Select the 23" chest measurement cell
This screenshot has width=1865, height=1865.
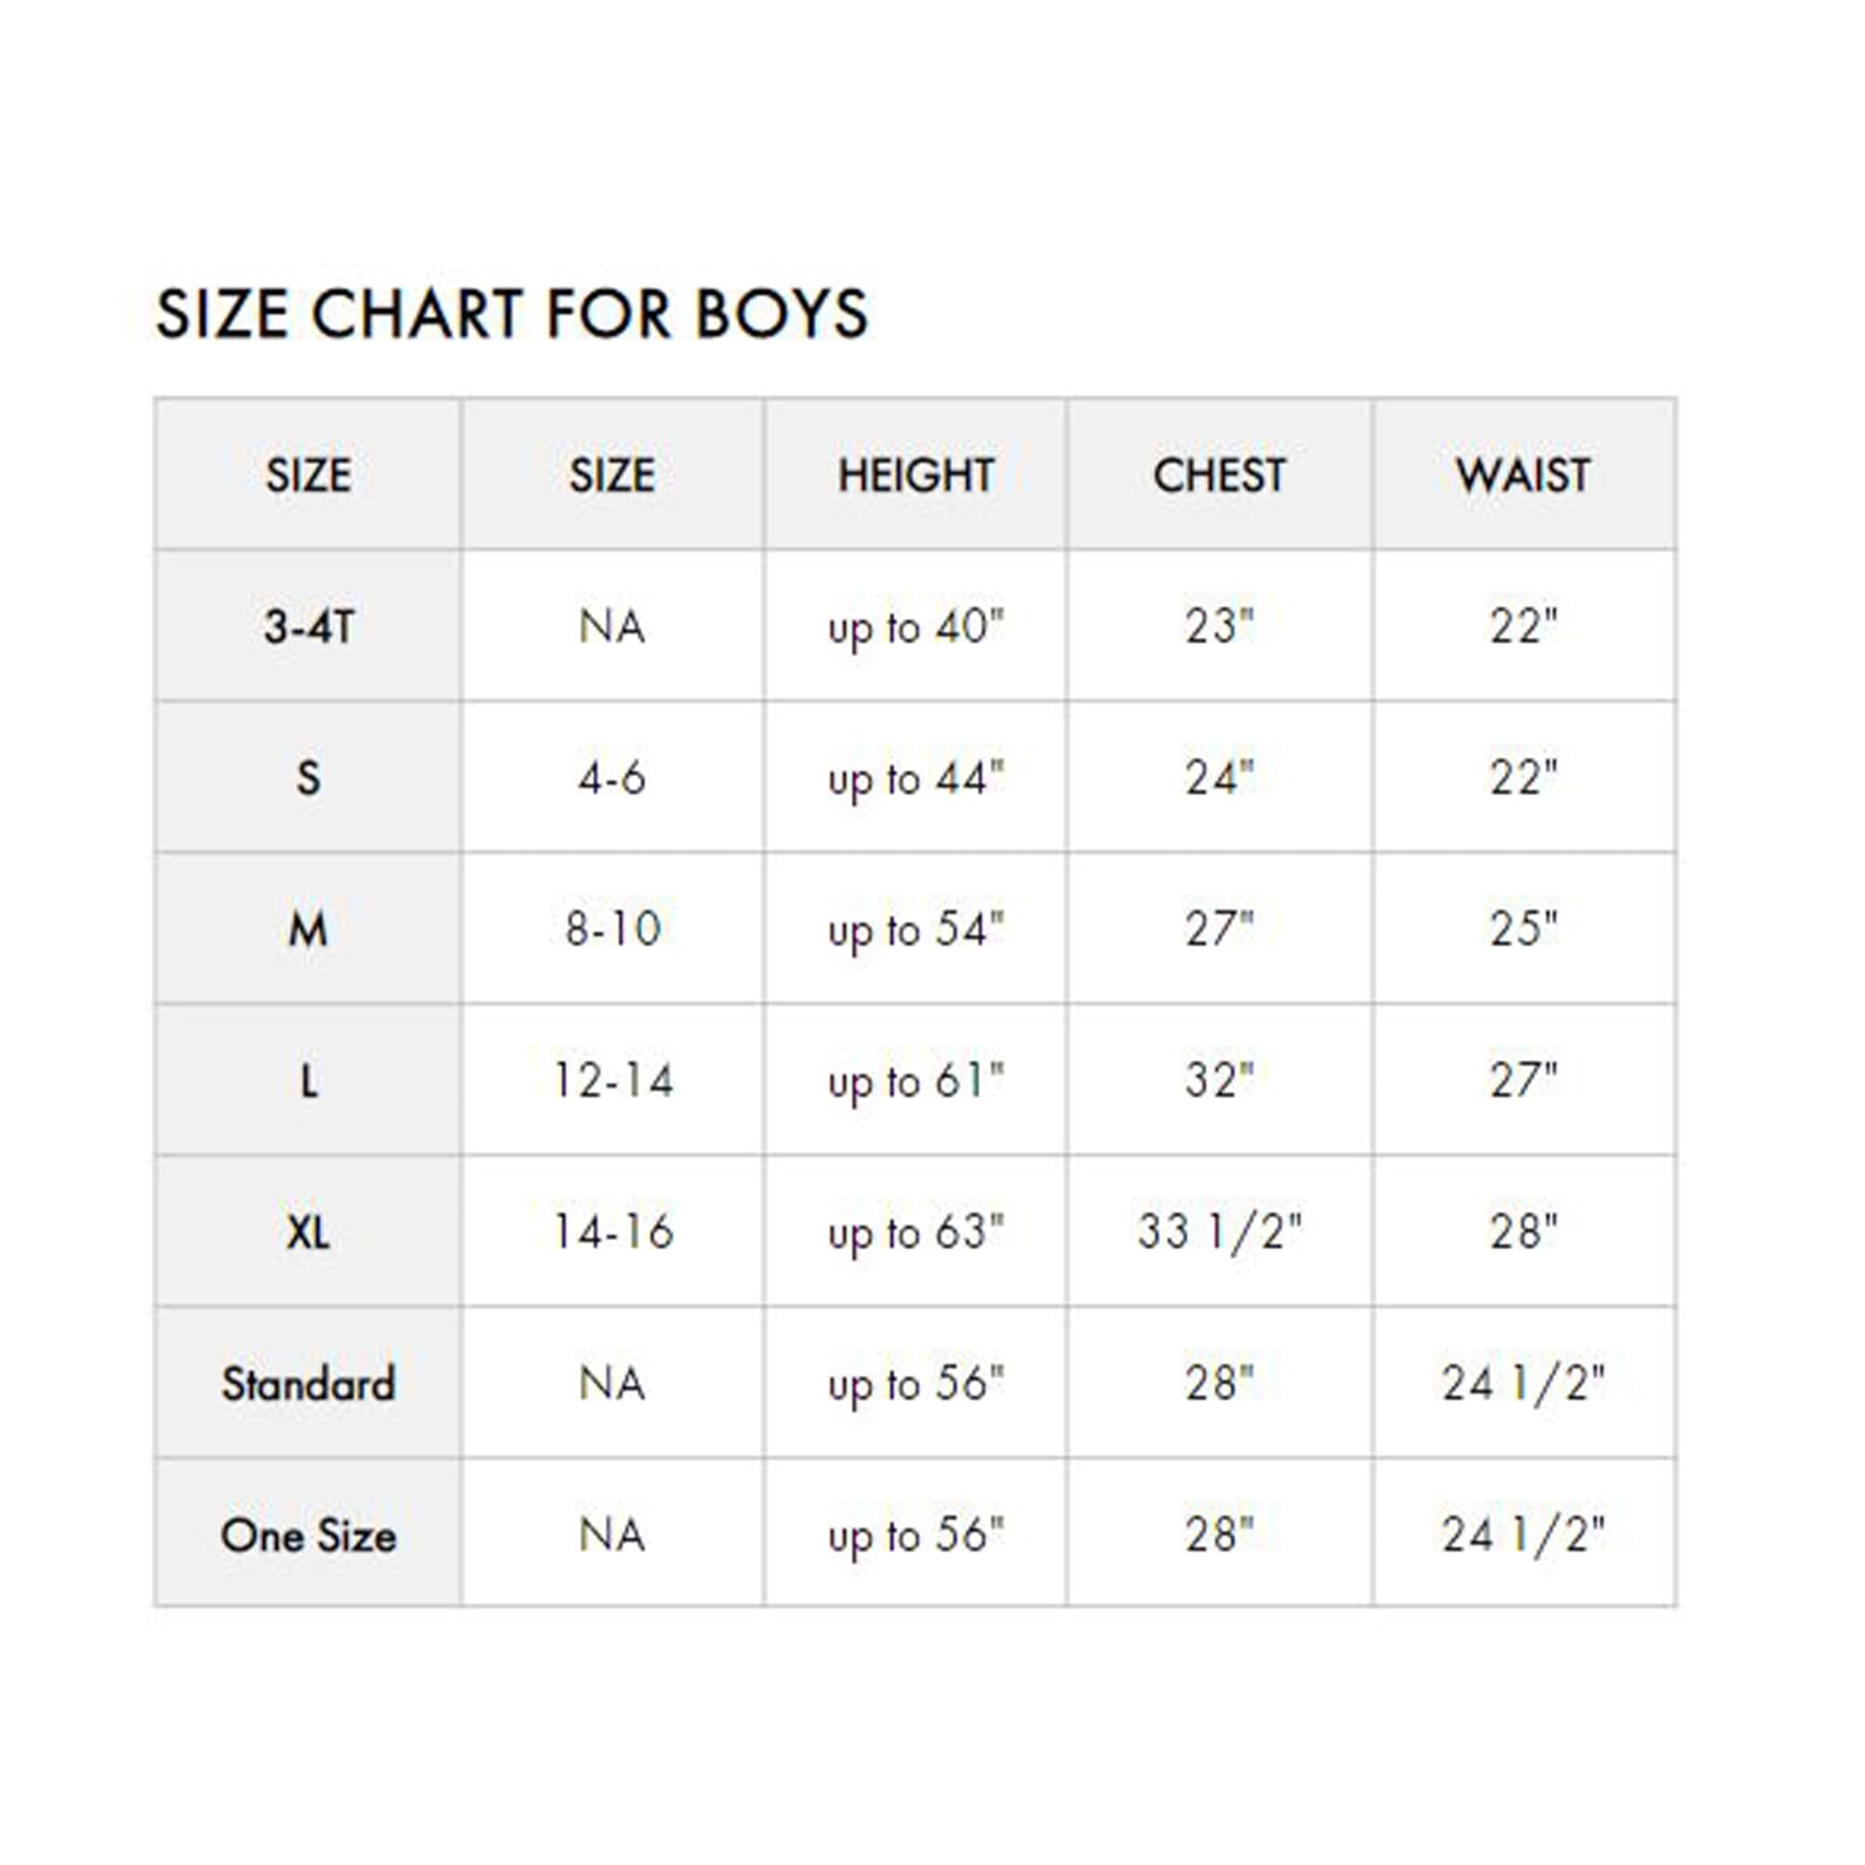pos(1219,627)
